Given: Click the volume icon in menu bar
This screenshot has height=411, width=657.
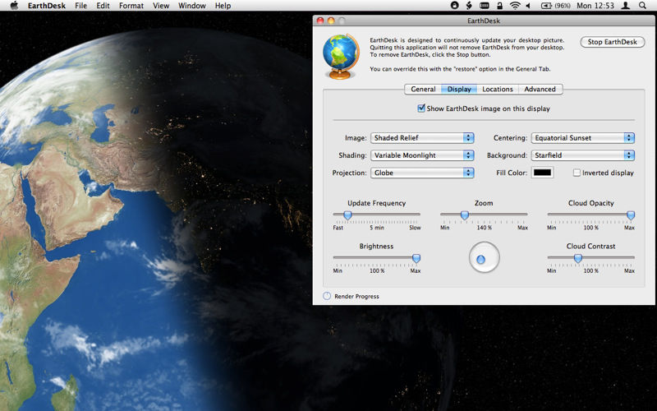Looking at the screenshot, I should coord(528,6).
